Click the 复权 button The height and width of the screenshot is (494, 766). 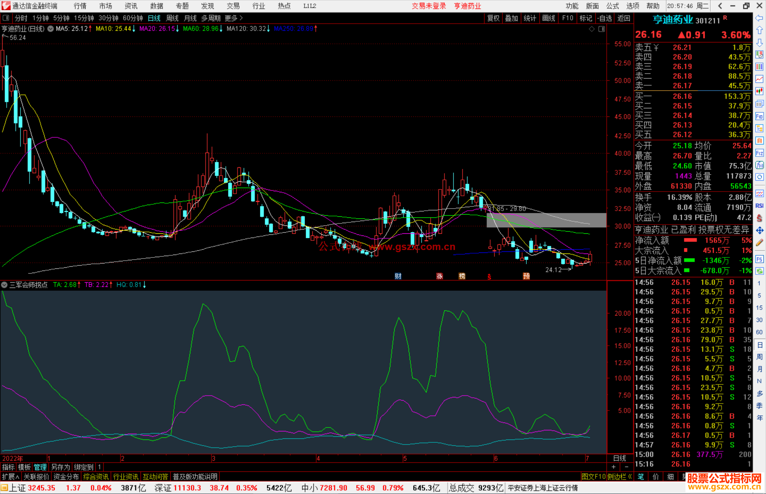[493, 18]
